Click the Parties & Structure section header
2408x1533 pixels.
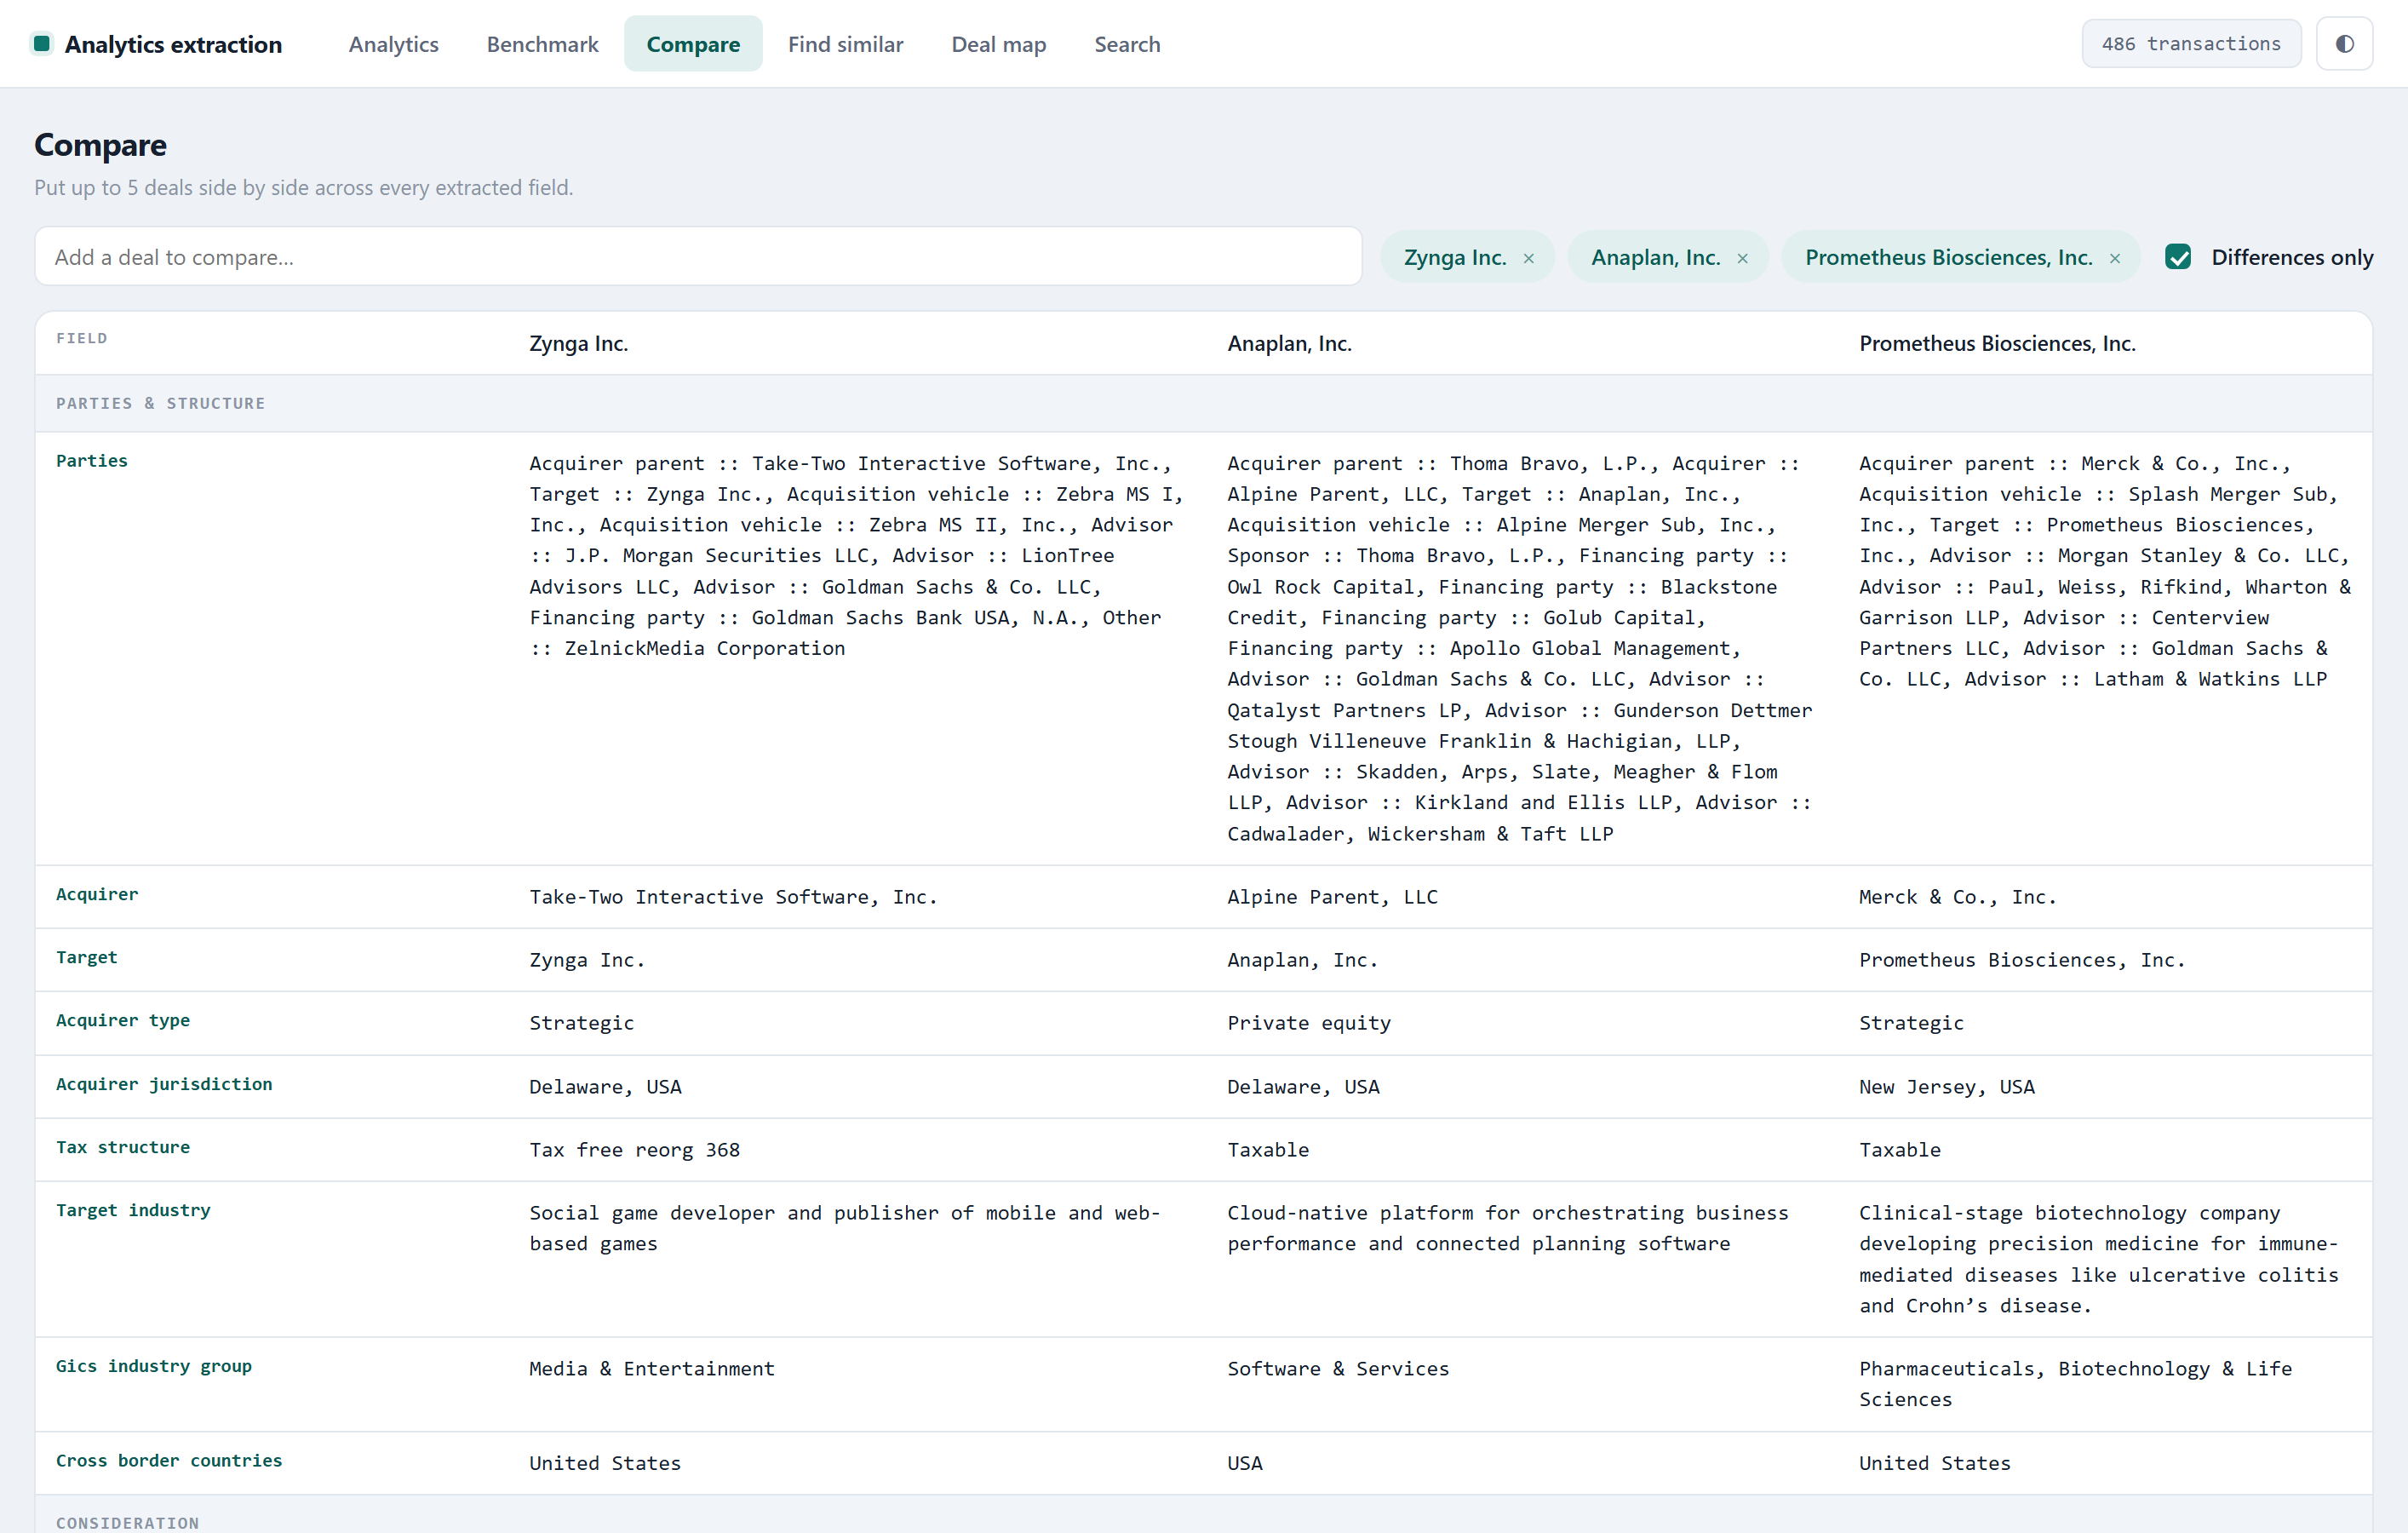(161, 403)
